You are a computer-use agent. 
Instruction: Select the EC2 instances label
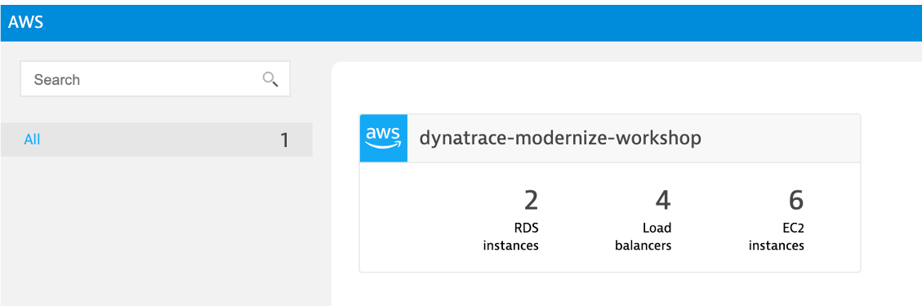(x=776, y=237)
